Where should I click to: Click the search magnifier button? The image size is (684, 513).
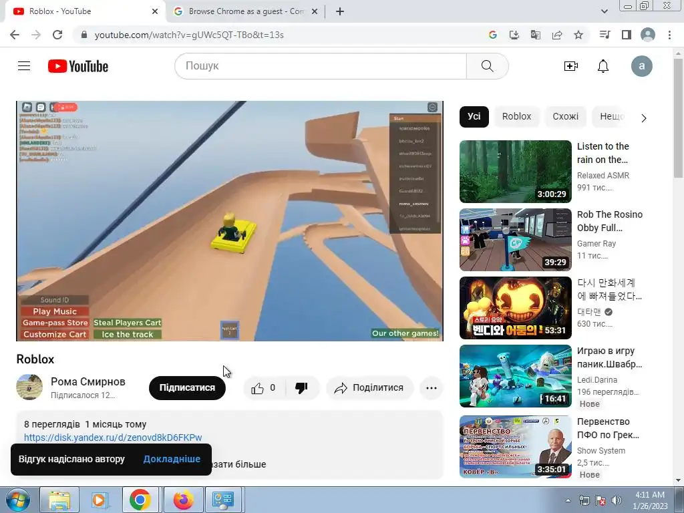(487, 66)
